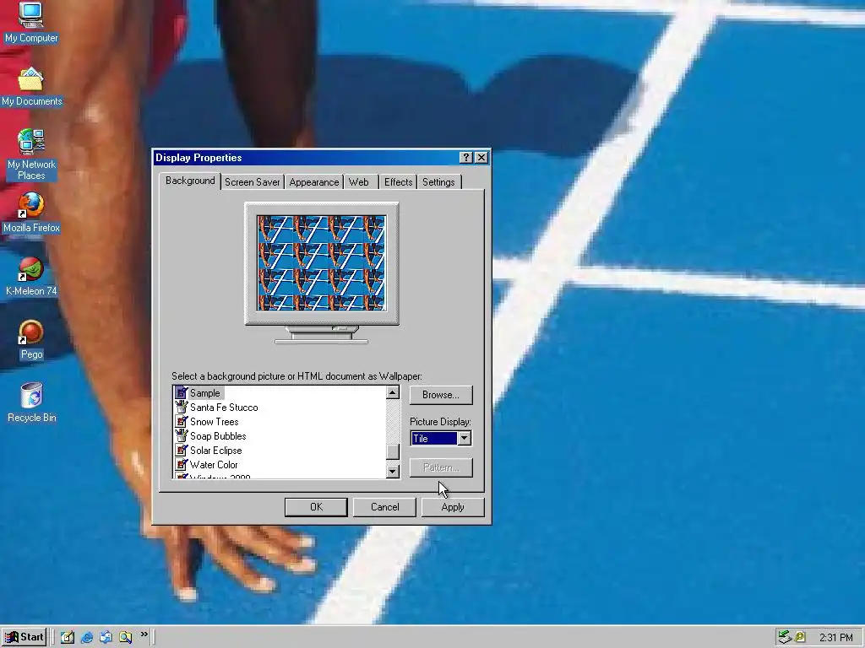Click the wallpaper list scroll up arrow
Viewport: 865px width, 648px height.
pos(393,392)
